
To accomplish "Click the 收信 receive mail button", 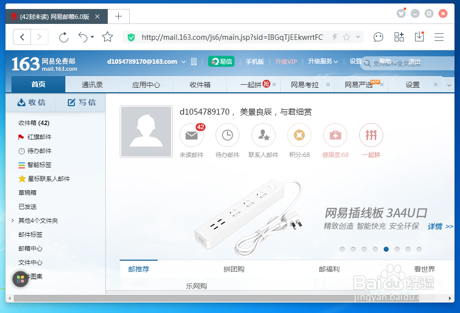I will (x=31, y=102).
